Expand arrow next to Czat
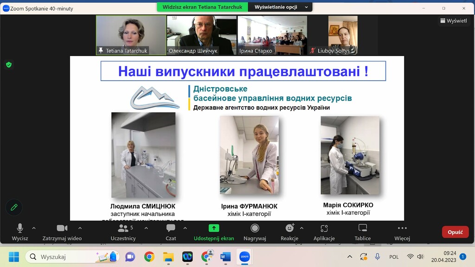The height and width of the screenshot is (267, 475). coord(185,228)
